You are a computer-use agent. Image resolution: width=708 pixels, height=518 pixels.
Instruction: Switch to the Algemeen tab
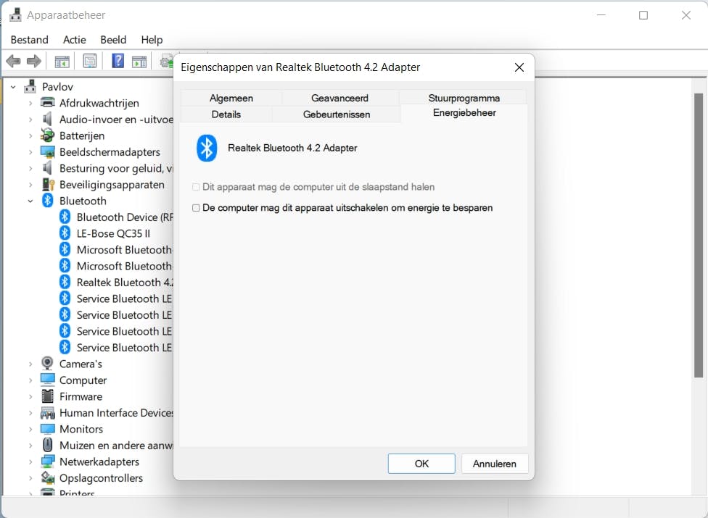click(231, 98)
